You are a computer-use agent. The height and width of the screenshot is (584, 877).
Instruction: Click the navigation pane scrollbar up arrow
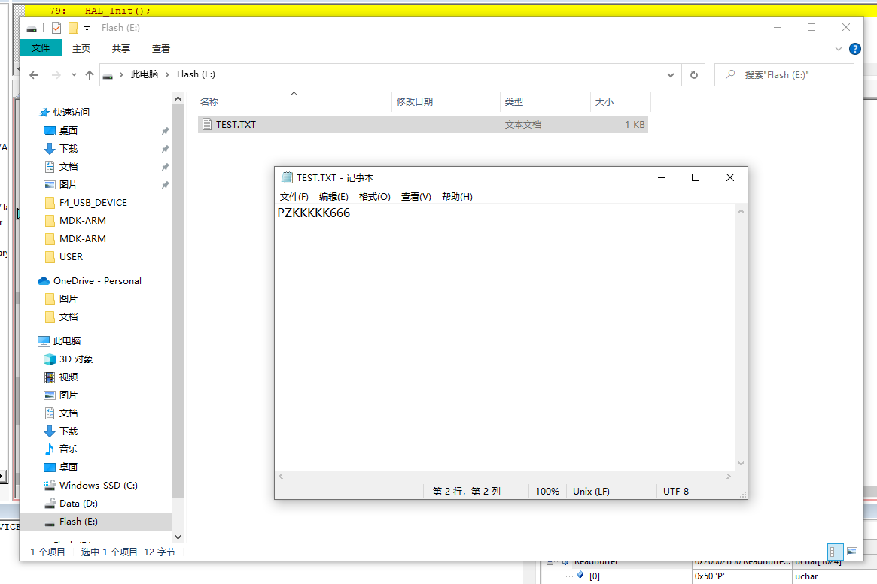[x=178, y=98]
